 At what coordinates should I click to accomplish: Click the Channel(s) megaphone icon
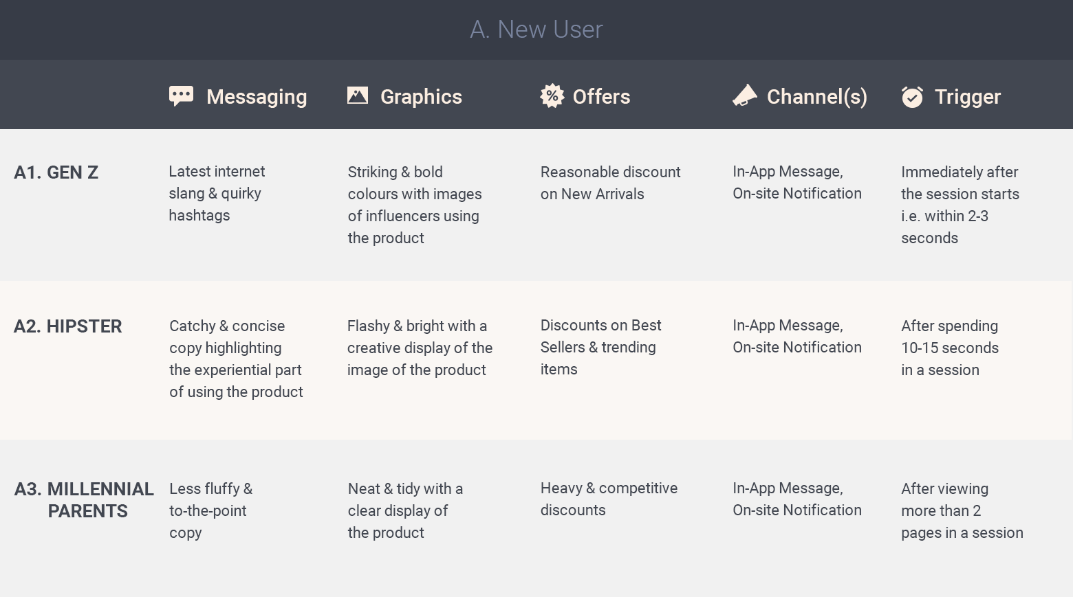744,95
